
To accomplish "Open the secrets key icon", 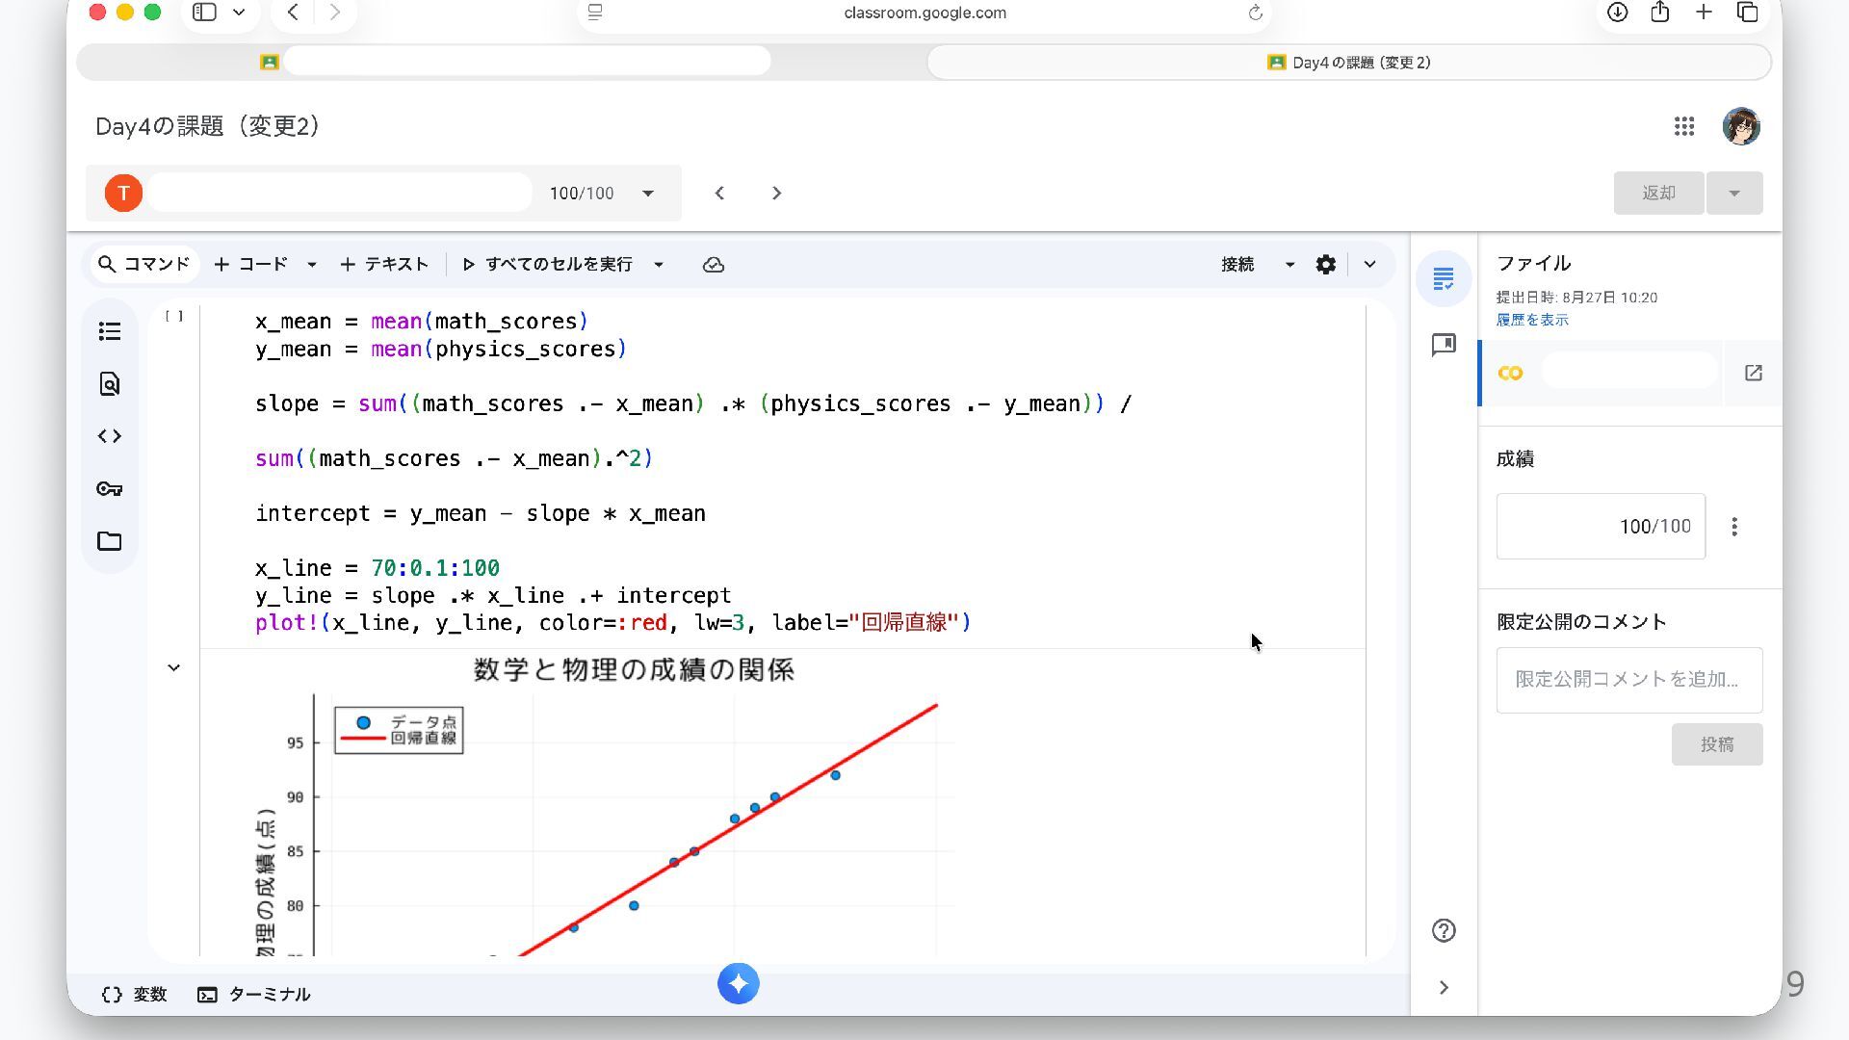I will pos(110,489).
